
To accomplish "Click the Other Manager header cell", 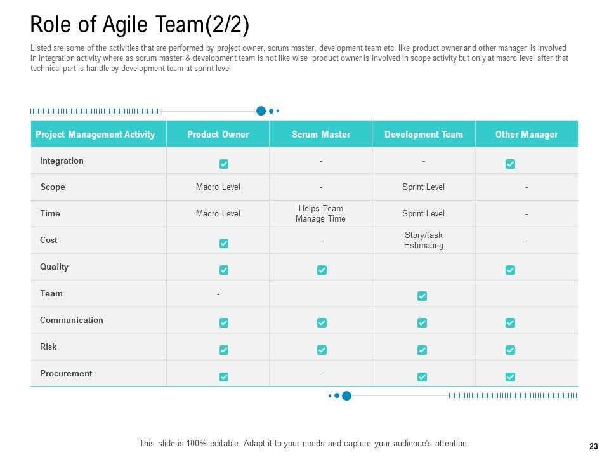I will (527, 135).
